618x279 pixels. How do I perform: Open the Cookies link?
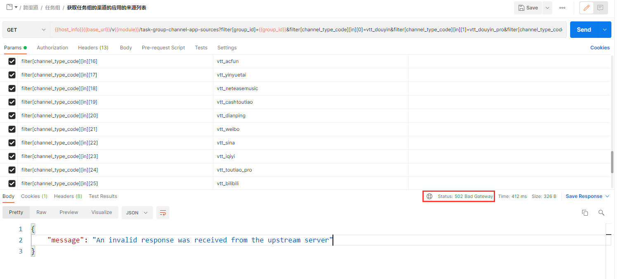tap(600, 48)
